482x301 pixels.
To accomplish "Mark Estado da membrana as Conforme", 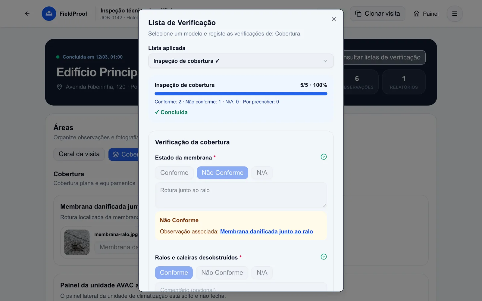I will 174,173.
